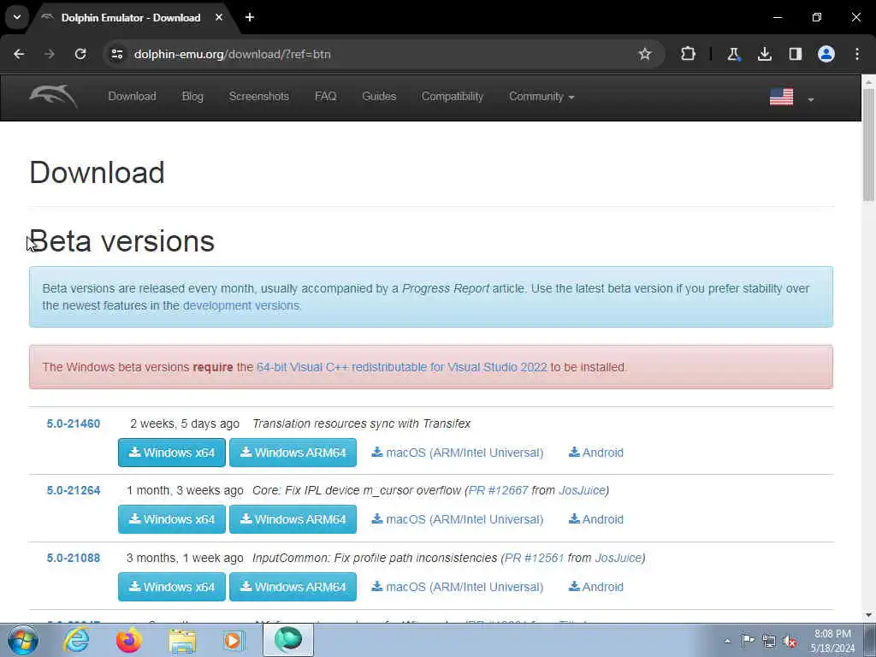The image size is (876, 657).
Task: Click the page vertical scrollbar thumb
Action: coord(868,145)
